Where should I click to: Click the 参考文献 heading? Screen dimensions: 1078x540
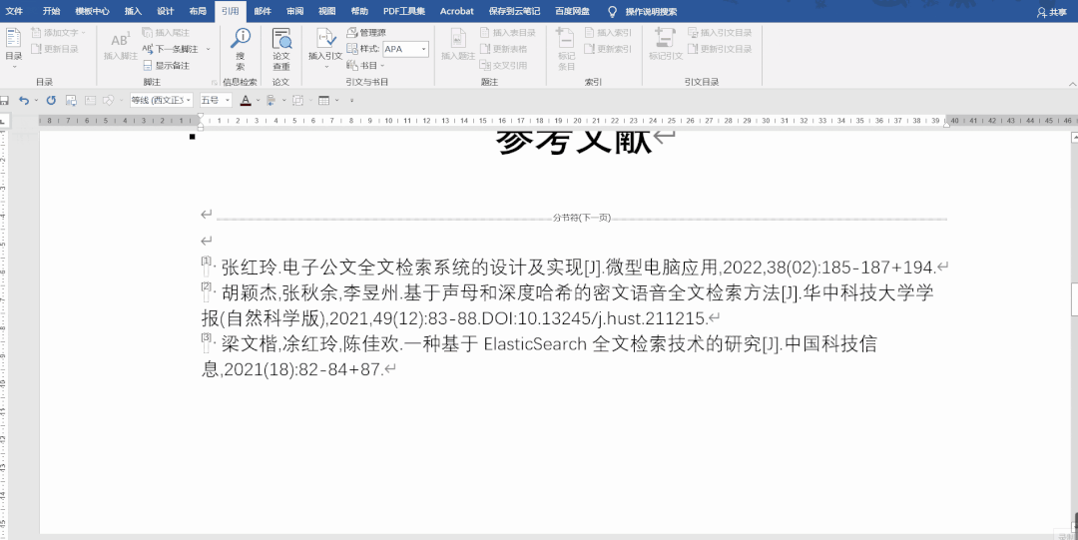pyautogui.click(x=575, y=142)
